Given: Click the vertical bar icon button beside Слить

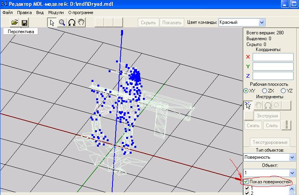Looking at the screenshot, I should tap(287, 125).
